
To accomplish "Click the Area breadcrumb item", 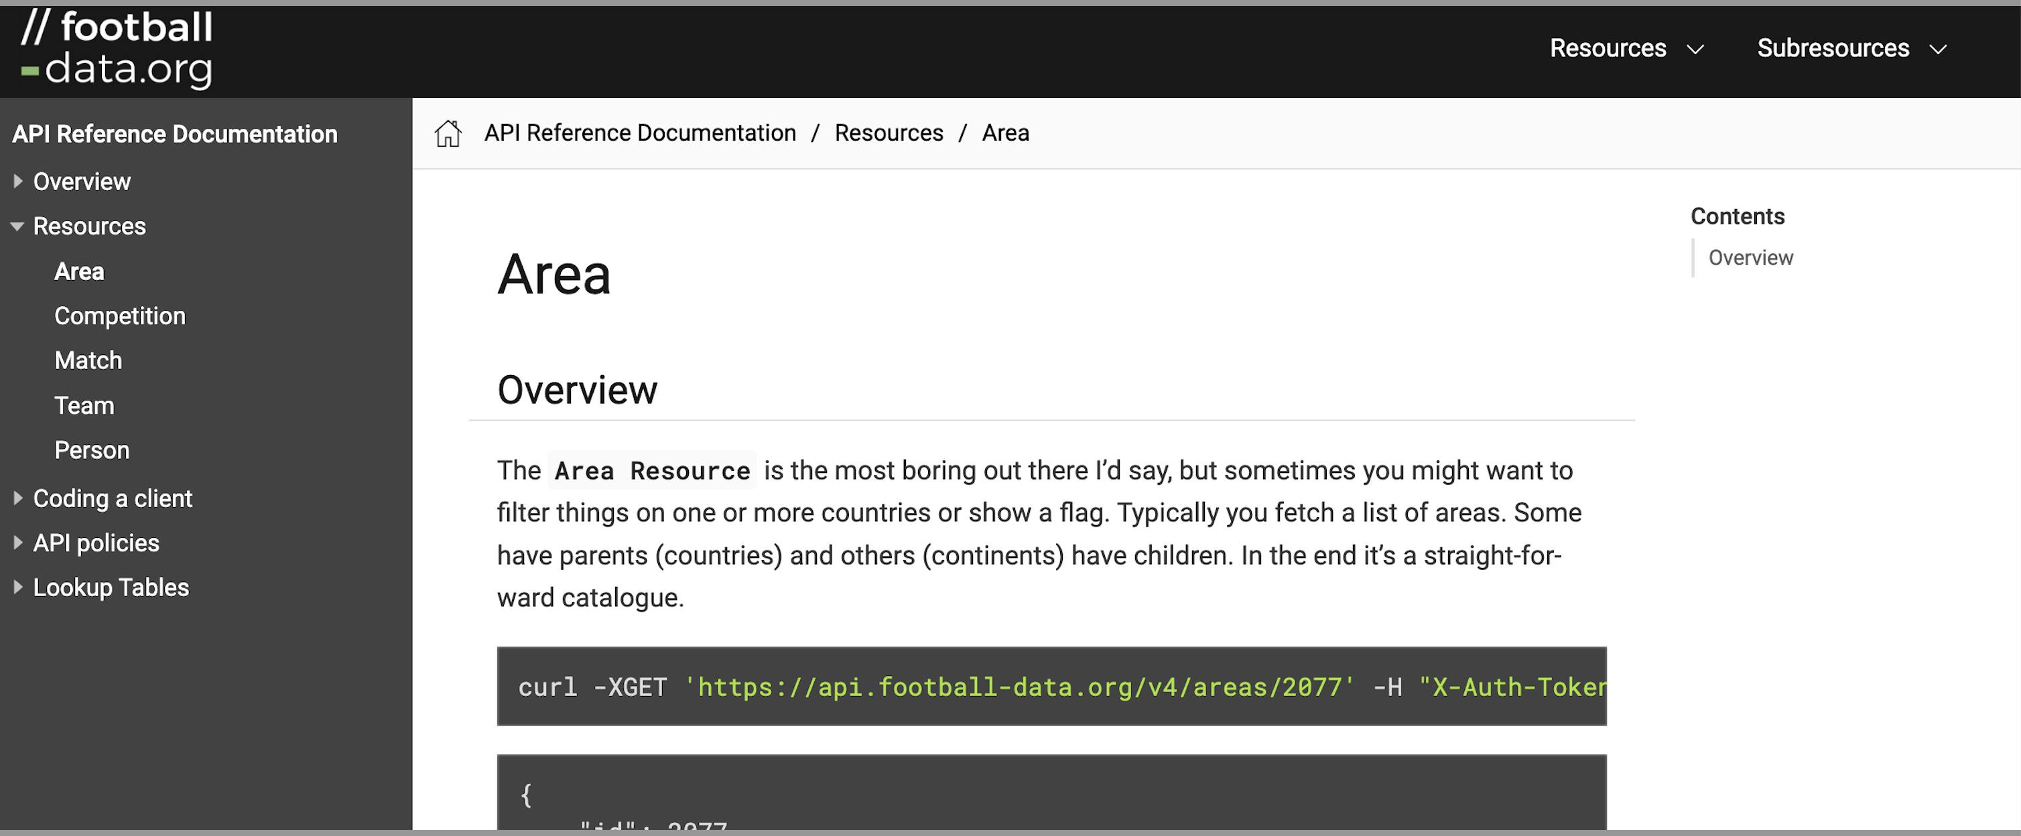I will tap(1005, 133).
